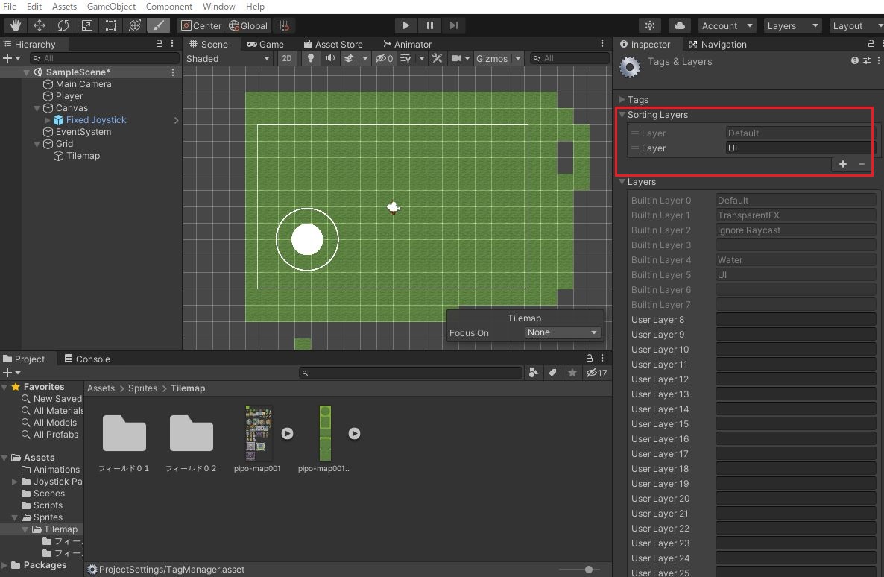
Task: Toggle scene grid visibility icon
Action: click(405, 58)
